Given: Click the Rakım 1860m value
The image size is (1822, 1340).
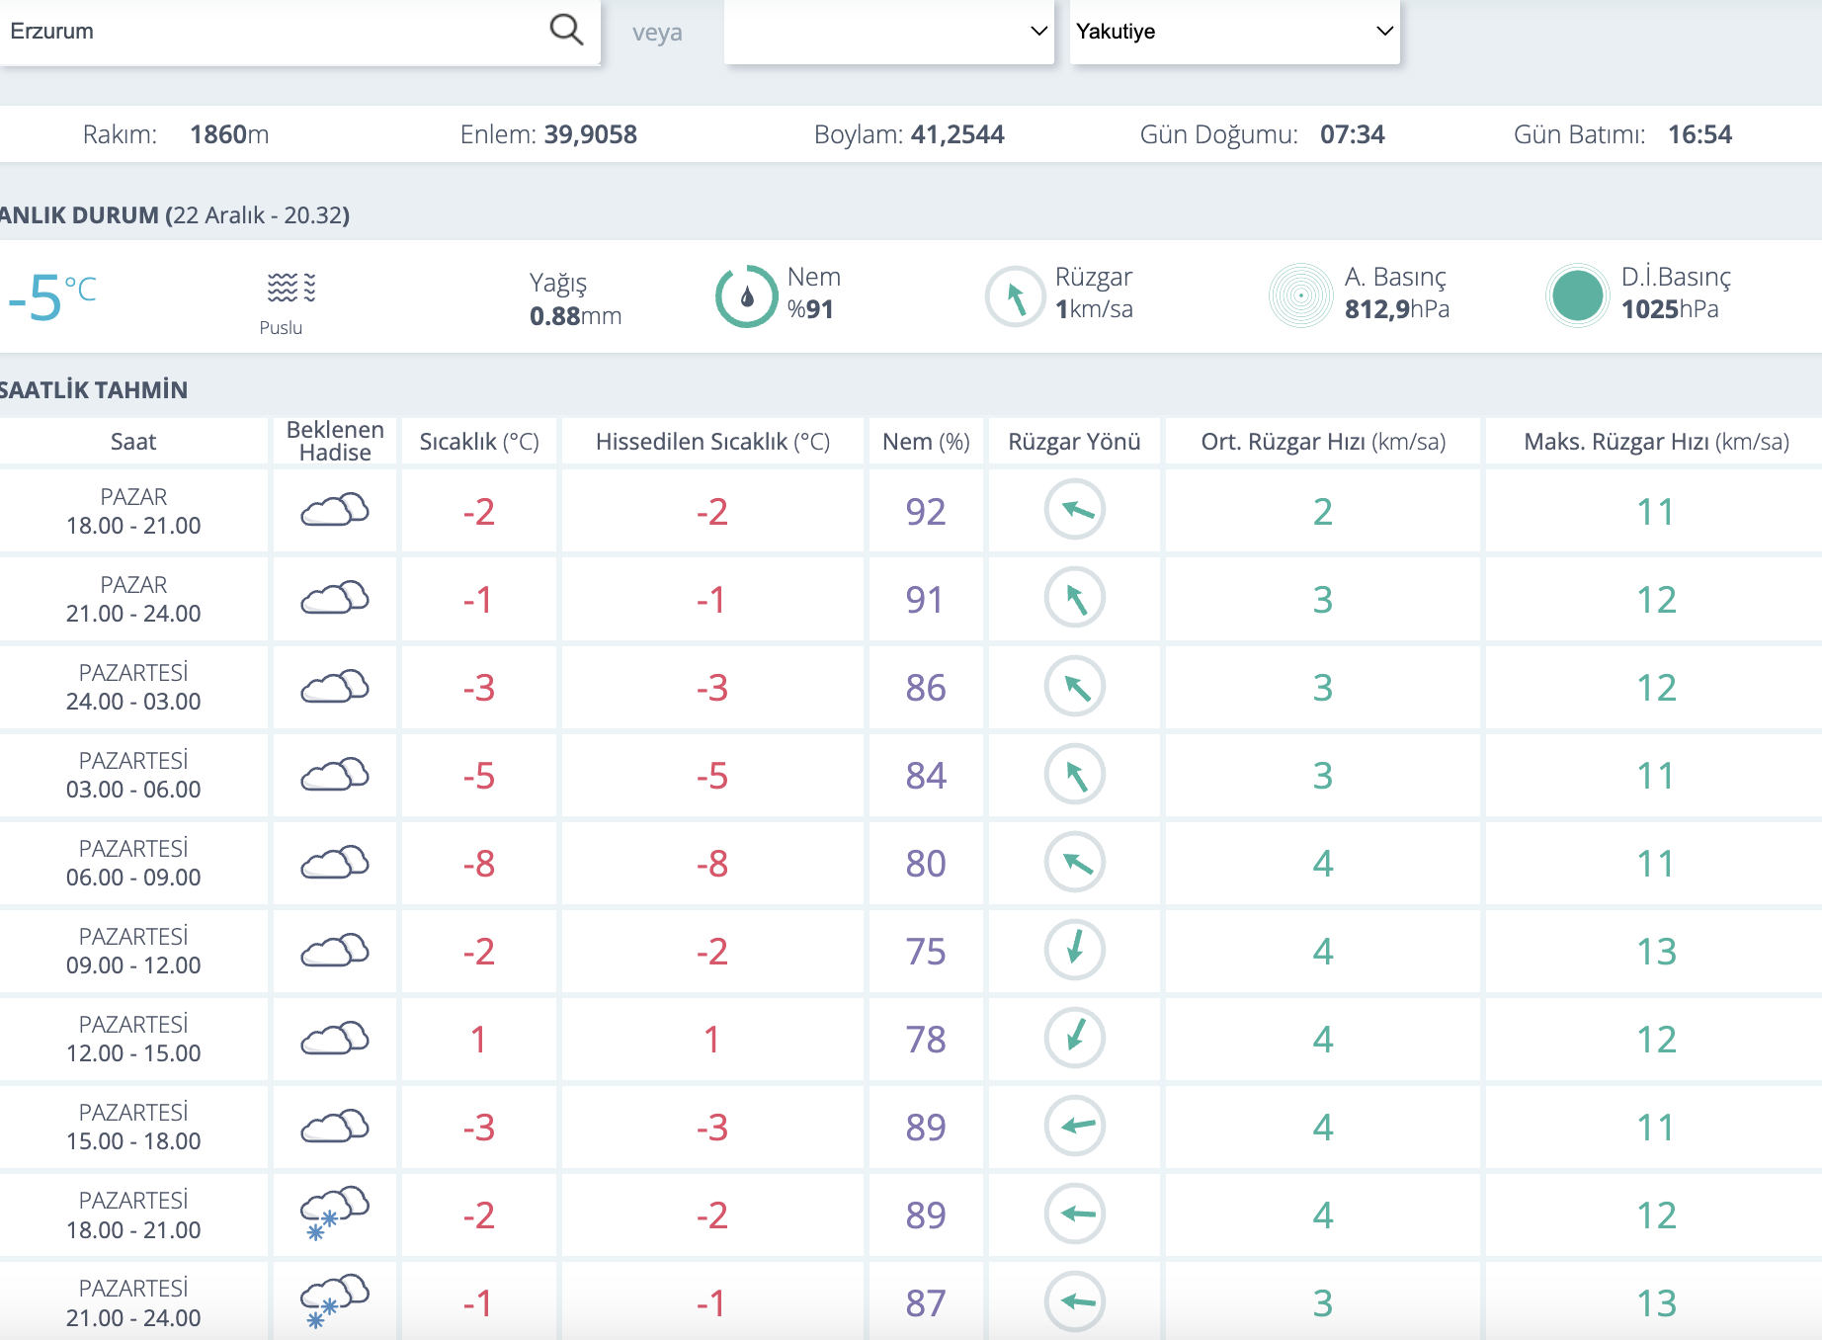Looking at the screenshot, I should [229, 134].
